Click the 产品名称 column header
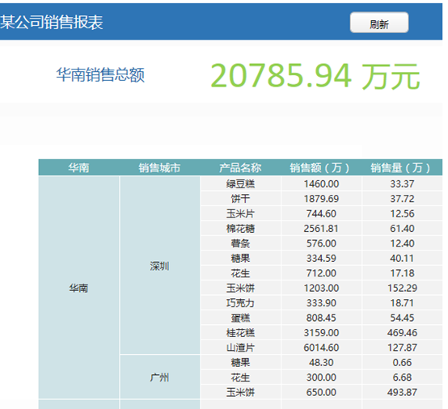Screen dimensions: 448x409 240,167
